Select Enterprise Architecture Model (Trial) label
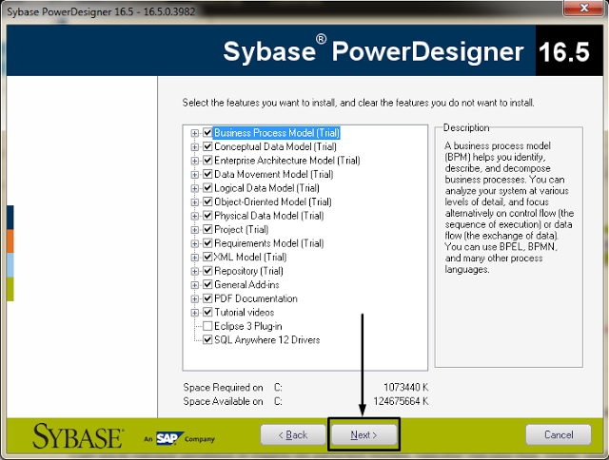The image size is (609, 460). pyautogui.click(x=287, y=161)
